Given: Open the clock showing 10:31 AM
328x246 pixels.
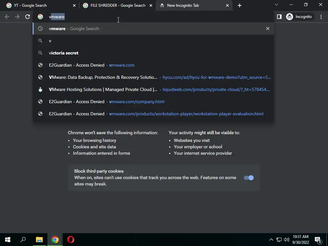Looking at the screenshot, I should click(x=300, y=240).
